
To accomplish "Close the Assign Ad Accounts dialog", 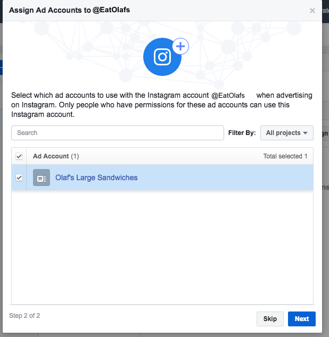I will coord(312,11).
